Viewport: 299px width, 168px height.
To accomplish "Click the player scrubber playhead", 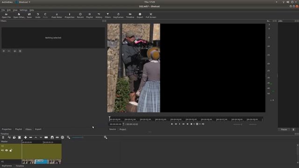I will [110, 119].
